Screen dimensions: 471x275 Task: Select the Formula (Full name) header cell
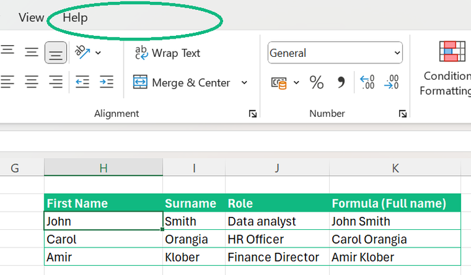[395, 203]
